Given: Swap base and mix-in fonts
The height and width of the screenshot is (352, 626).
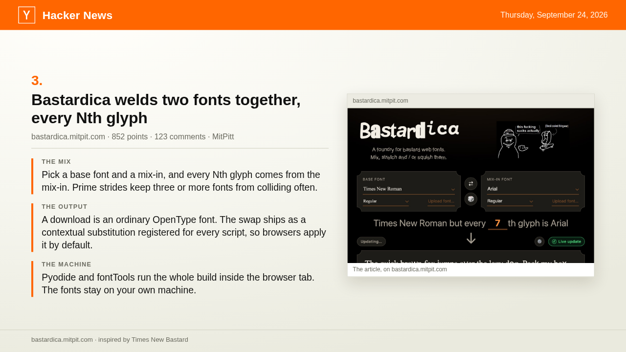Looking at the screenshot, I should click(x=470, y=184).
